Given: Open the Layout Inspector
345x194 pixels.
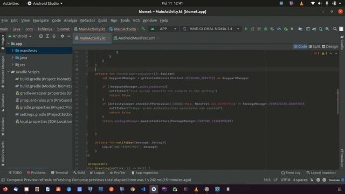Looking at the screenshot, I should [x=321, y=172].
